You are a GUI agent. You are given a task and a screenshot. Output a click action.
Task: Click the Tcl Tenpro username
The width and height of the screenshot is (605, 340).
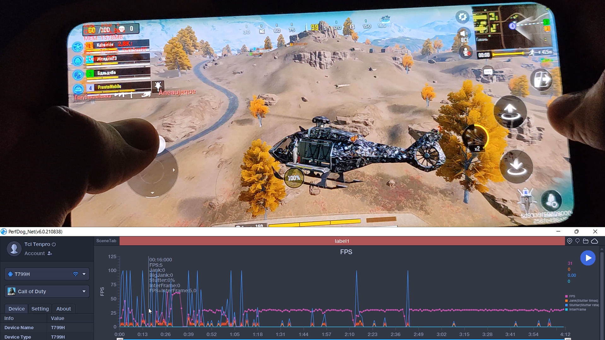(37, 244)
